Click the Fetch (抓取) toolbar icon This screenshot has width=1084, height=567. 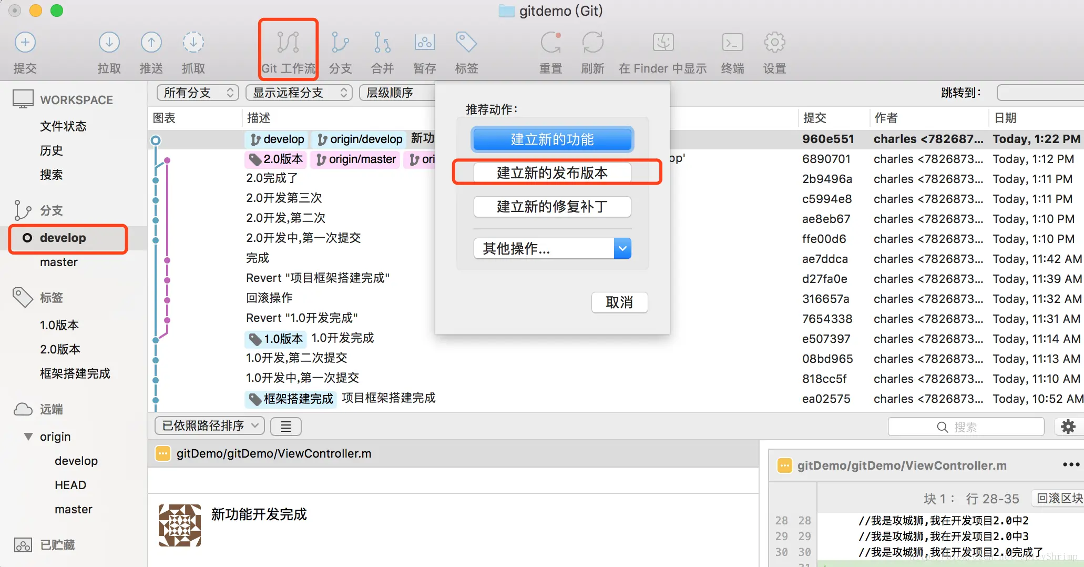click(x=193, y=43)
